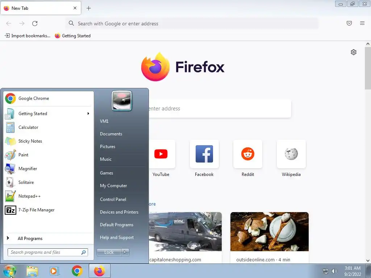Expand All Programs list
The image size is (371, 278).
point(49,238)
